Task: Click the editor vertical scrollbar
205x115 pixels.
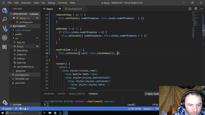Action: pos(204,51)
